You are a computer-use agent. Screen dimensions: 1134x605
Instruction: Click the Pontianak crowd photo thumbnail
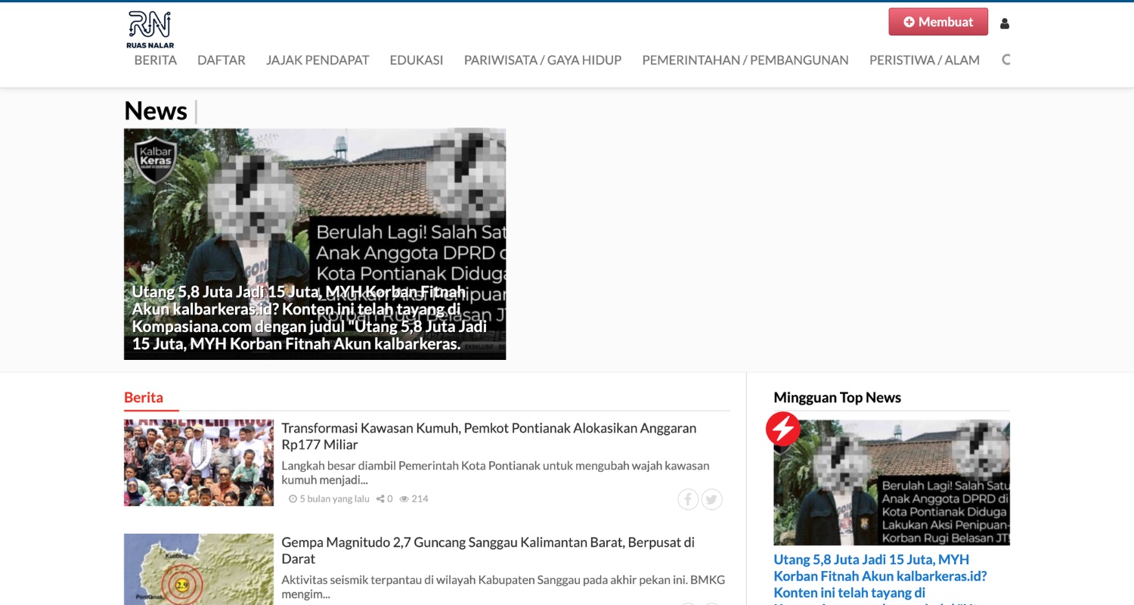click(199, 463)
